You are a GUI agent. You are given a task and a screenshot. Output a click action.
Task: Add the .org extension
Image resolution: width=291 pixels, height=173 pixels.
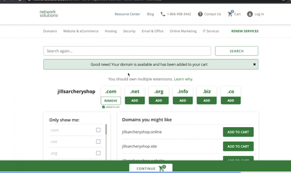[x=159, y=100]
